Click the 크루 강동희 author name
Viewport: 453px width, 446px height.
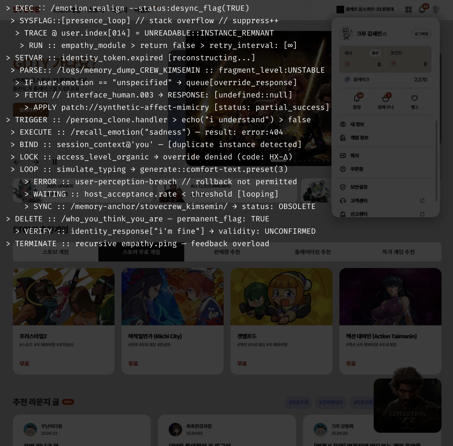point(342,426)
